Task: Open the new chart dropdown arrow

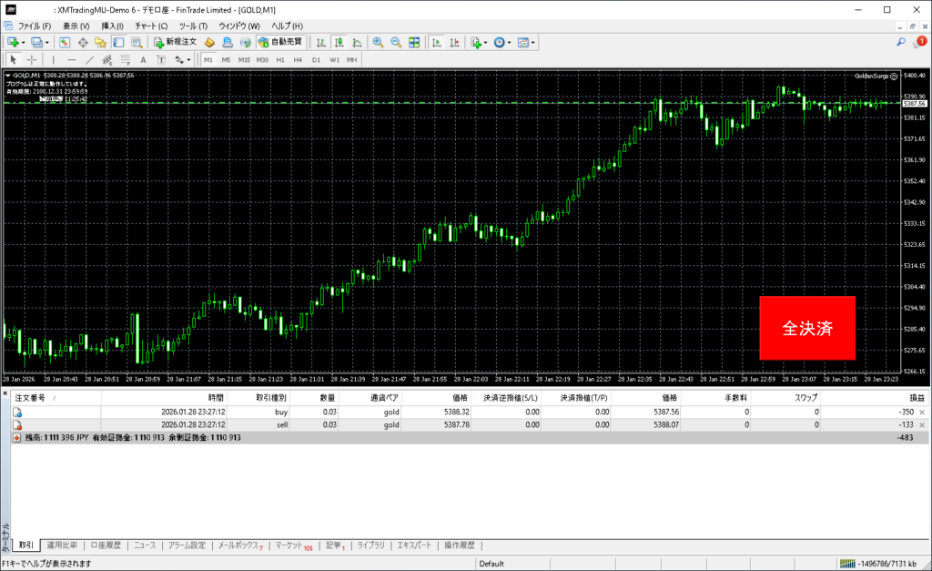Action: [x=23, y=42]
